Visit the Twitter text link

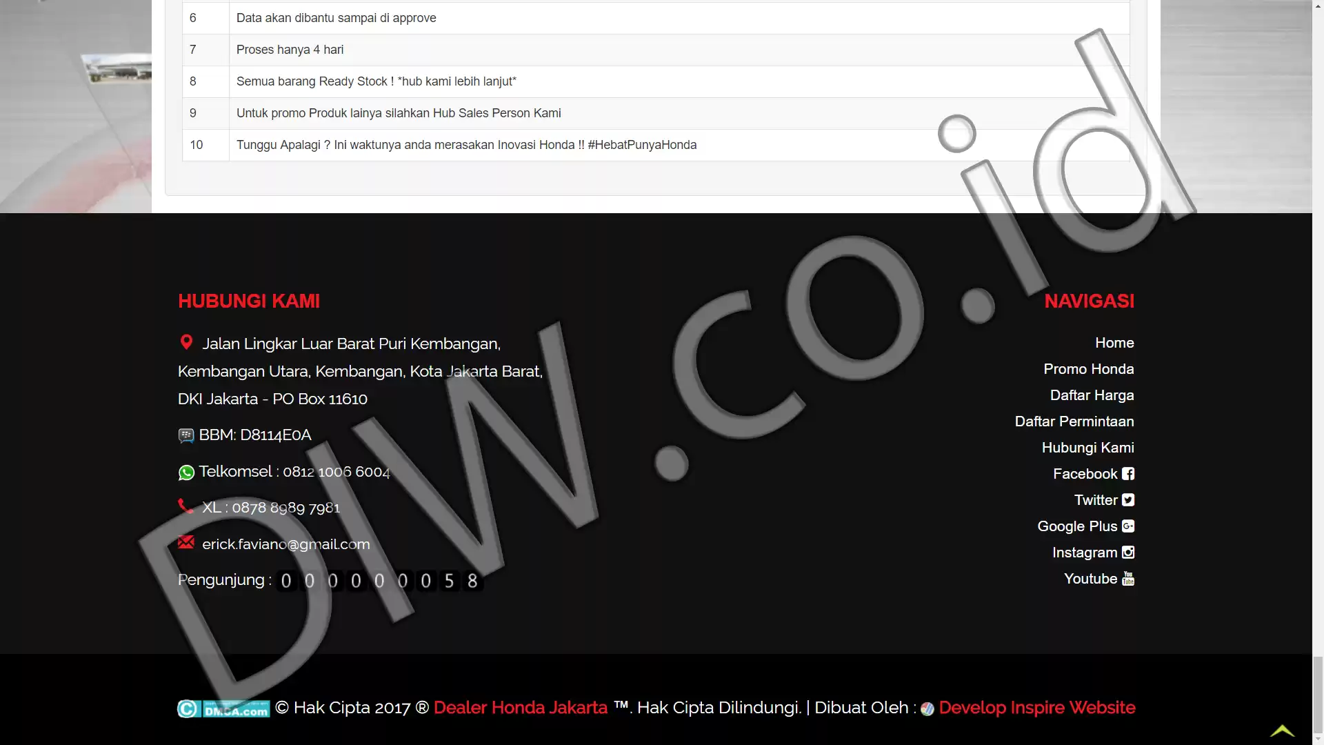pos(1096,500)
